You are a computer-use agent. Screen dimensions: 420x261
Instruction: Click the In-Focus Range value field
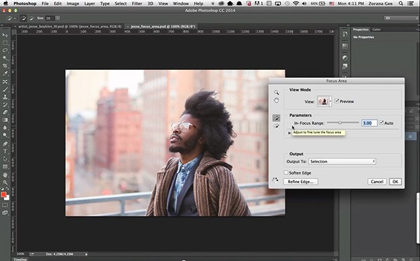click(x=369, y=123)
